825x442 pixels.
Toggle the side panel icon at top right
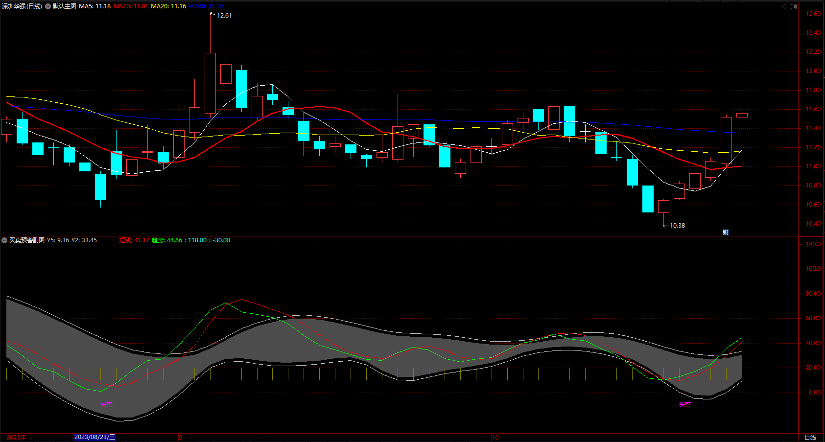click(x=794, y=6)
